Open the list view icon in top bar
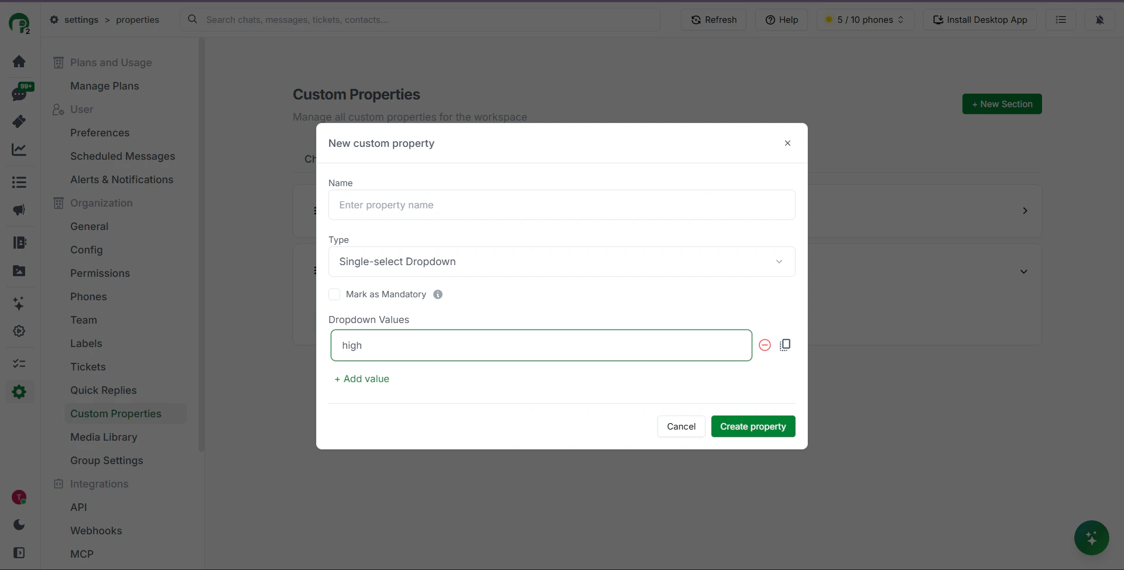1124x570 pixels. [1061, 20]
